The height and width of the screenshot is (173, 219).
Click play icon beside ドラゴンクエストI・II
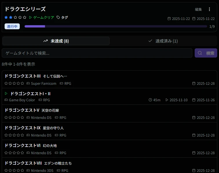pos(6,93)
